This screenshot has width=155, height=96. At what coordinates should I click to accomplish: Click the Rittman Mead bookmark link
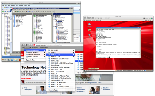(44, 48)
